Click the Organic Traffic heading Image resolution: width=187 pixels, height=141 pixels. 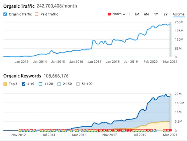coord(19,6)
